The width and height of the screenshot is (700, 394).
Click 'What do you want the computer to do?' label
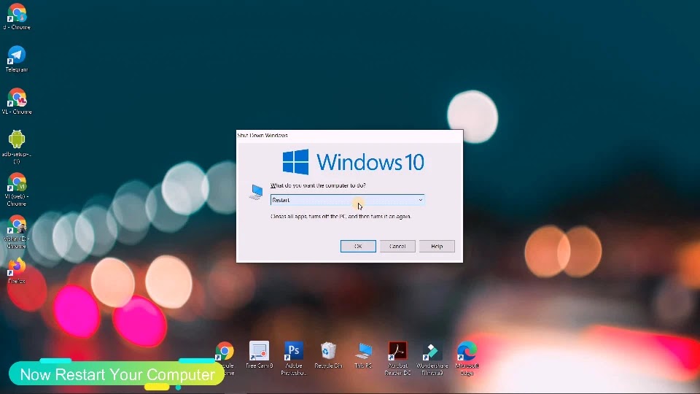(x=318, y=185)
